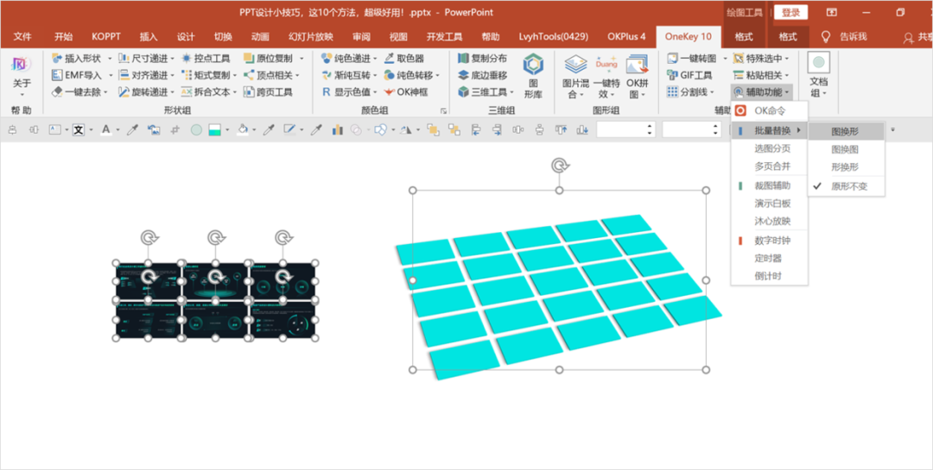Click the align top icon in quick toolbar
933x470 pixels.
[x=562, y=129]
